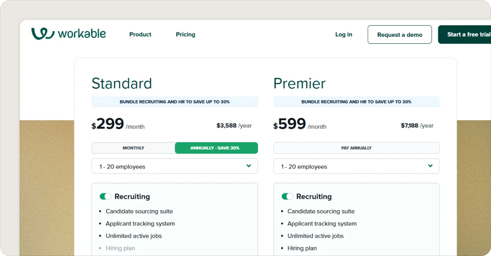Toggle Recruiting switch in Premier plan
This screenshot has width=491, height=256.
pos(287,197)
